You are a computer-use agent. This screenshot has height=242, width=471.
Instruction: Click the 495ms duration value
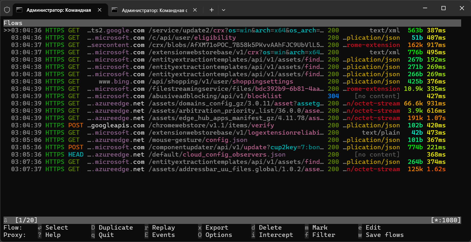coord(436,52)
